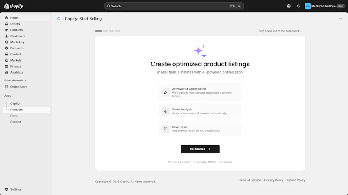The width and height of the screenshot is (348, 195).
Task: Open Support under Copify
Action: tap(16, 122)
